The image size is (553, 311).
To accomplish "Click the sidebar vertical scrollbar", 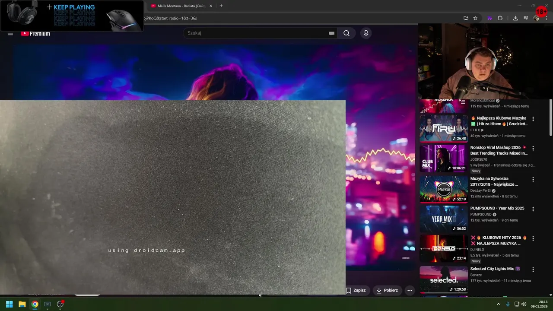I will 550,117.
